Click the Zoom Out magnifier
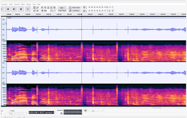The height and width of the screenshot is (118, 187). point(45,7)
